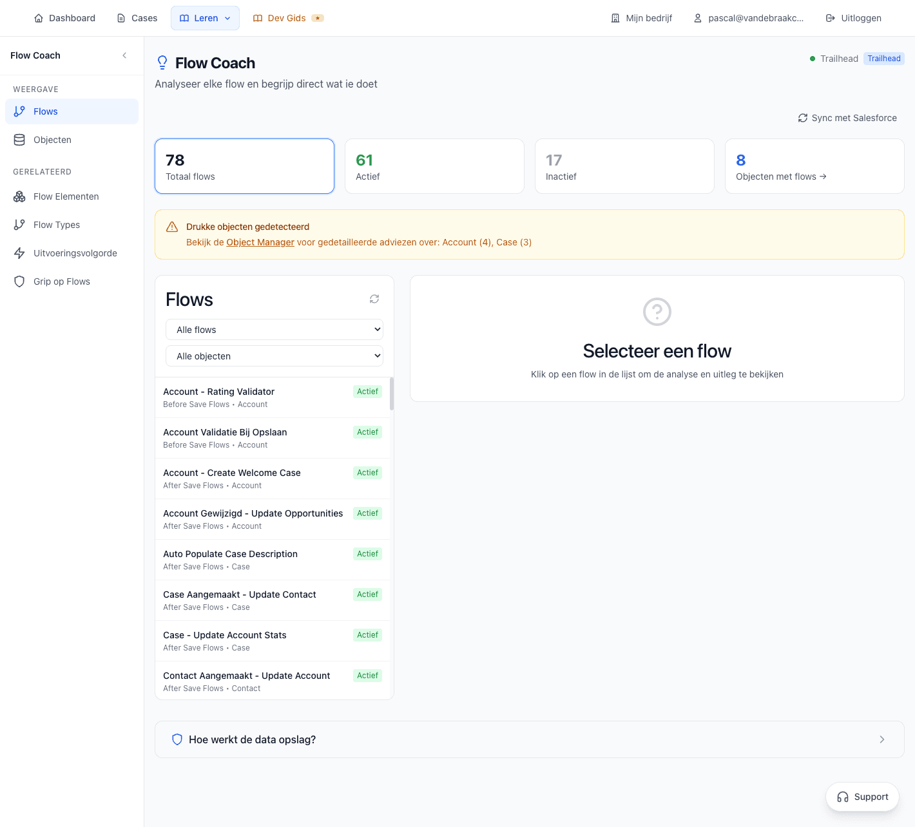Click the Uitloggen logout icon

pos(831,18)
